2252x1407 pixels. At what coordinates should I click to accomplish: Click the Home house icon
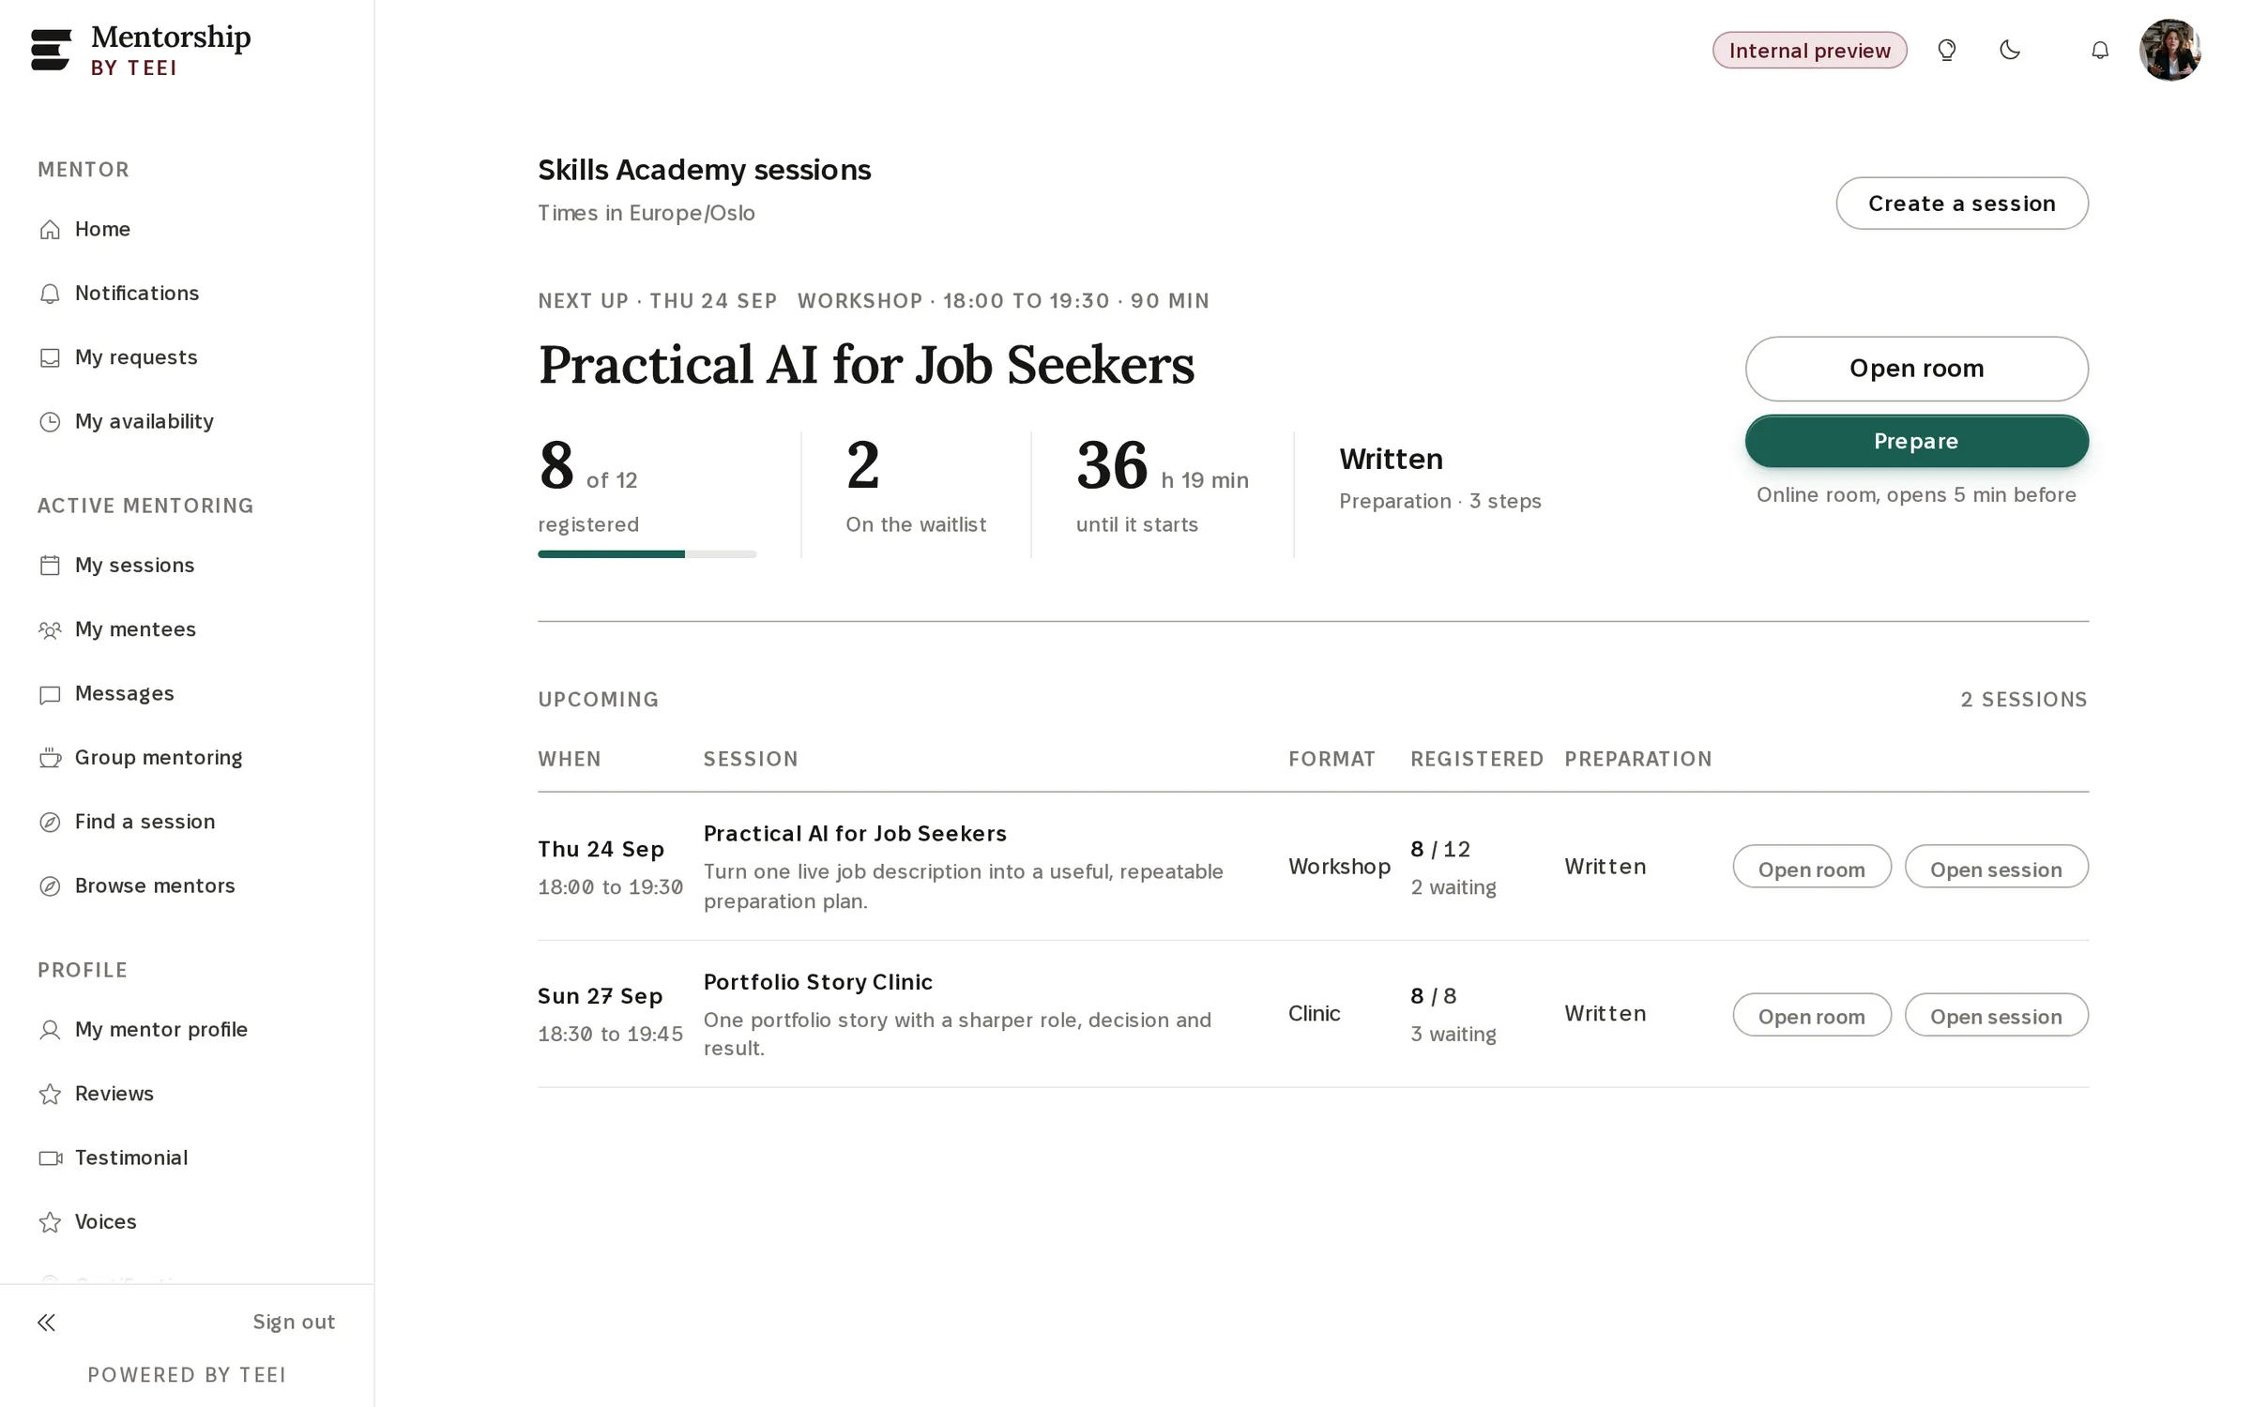[x=50, y=230]
